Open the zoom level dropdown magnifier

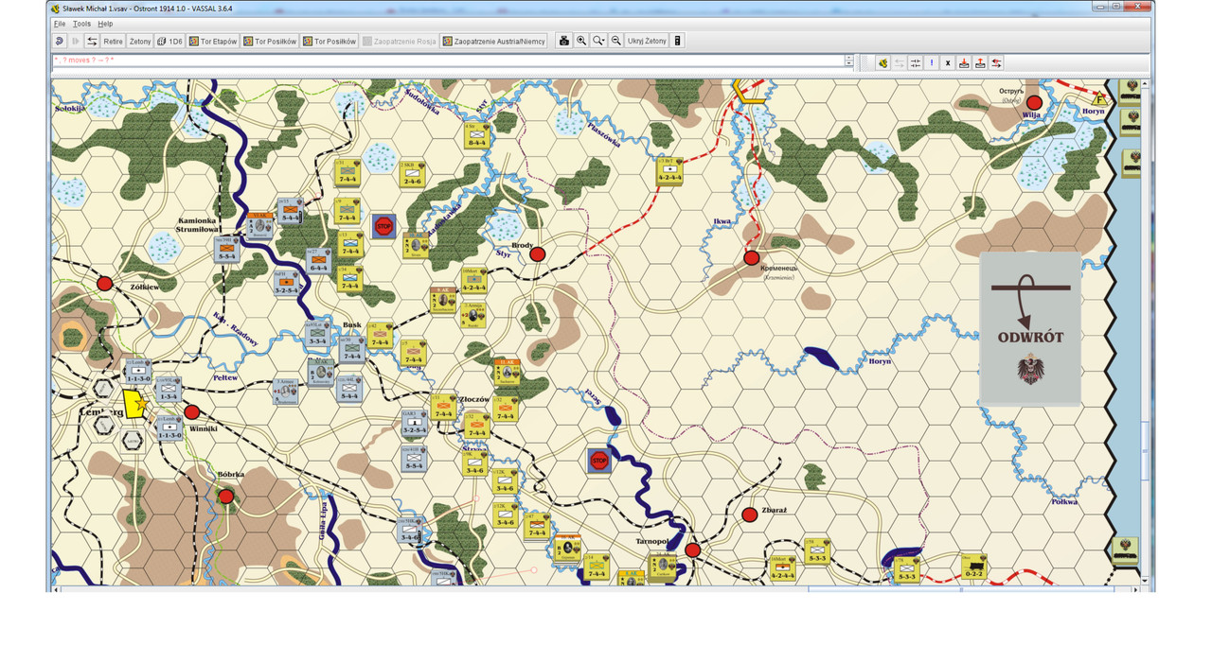598,41
